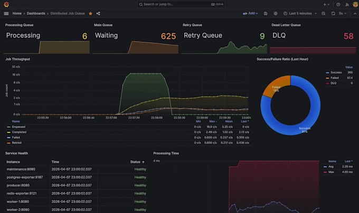Click the Waiting value 625
This screenshot has height=213, width=359.
(168, 36)
